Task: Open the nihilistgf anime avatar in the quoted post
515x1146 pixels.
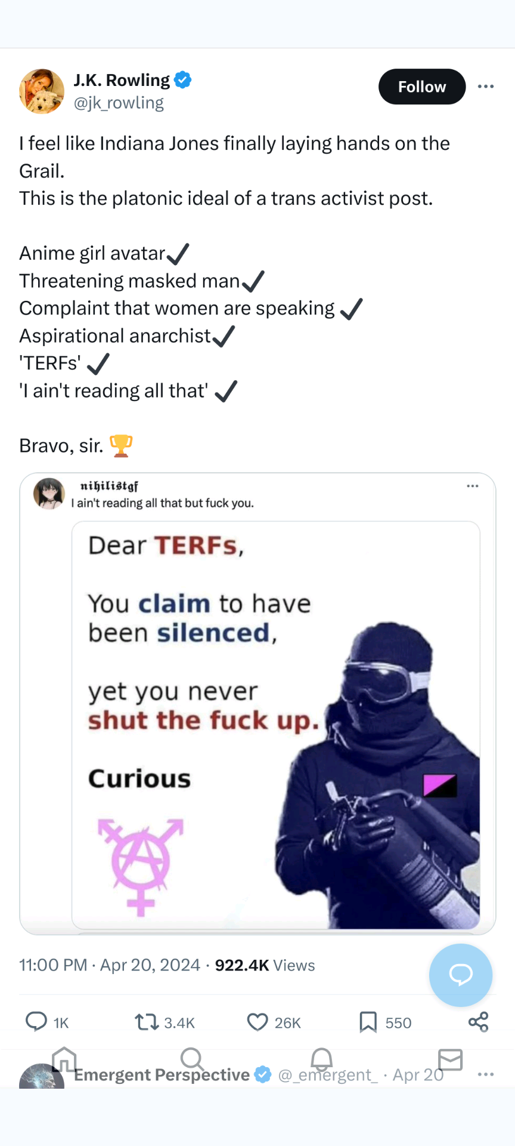Action: (x=49, y=494)
